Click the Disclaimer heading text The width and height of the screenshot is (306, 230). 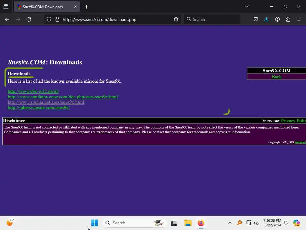pyautogui.click(x=14, y=121)
